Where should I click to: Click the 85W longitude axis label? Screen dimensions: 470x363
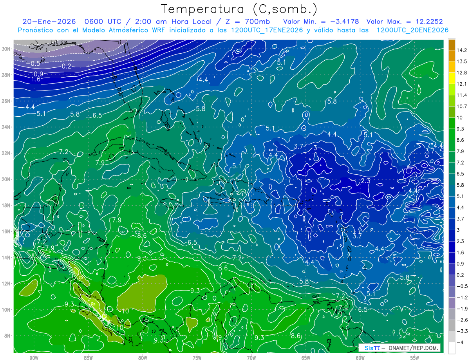88,358
